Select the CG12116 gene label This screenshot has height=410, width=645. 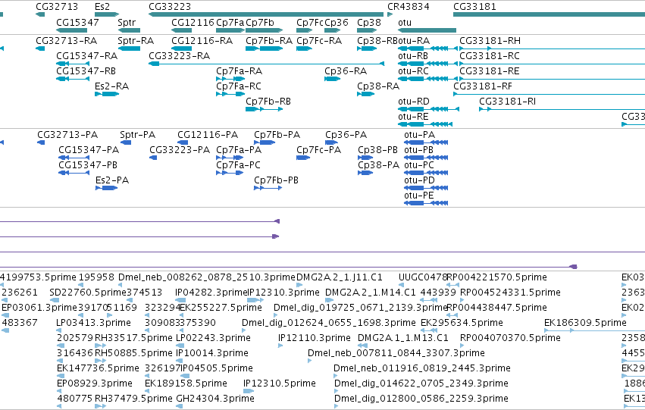tap(193, 22)
